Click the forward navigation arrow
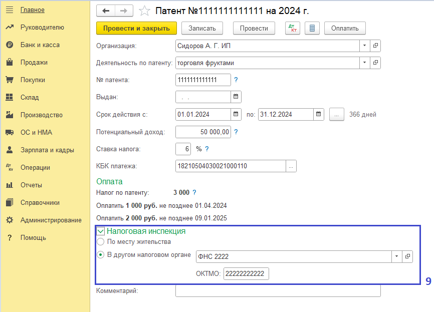The height and width of the screenshot is (312, 434). (x=124, y=11)
